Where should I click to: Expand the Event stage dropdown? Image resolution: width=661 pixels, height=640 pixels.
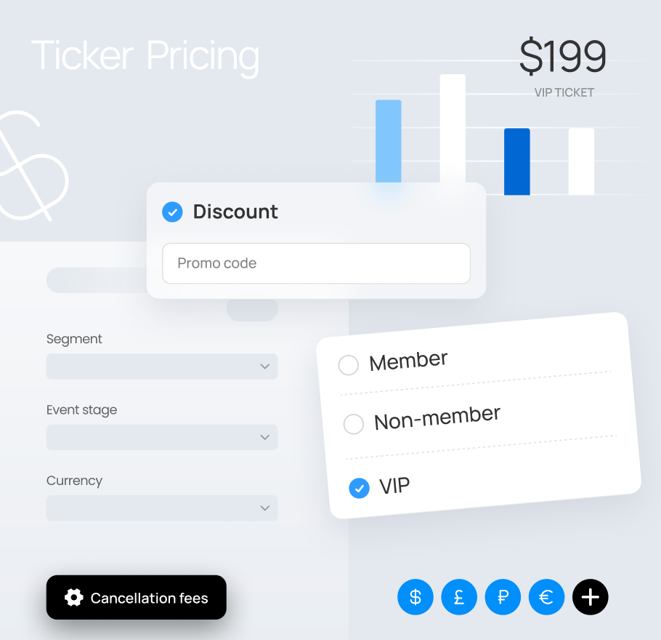click(162, 437)
